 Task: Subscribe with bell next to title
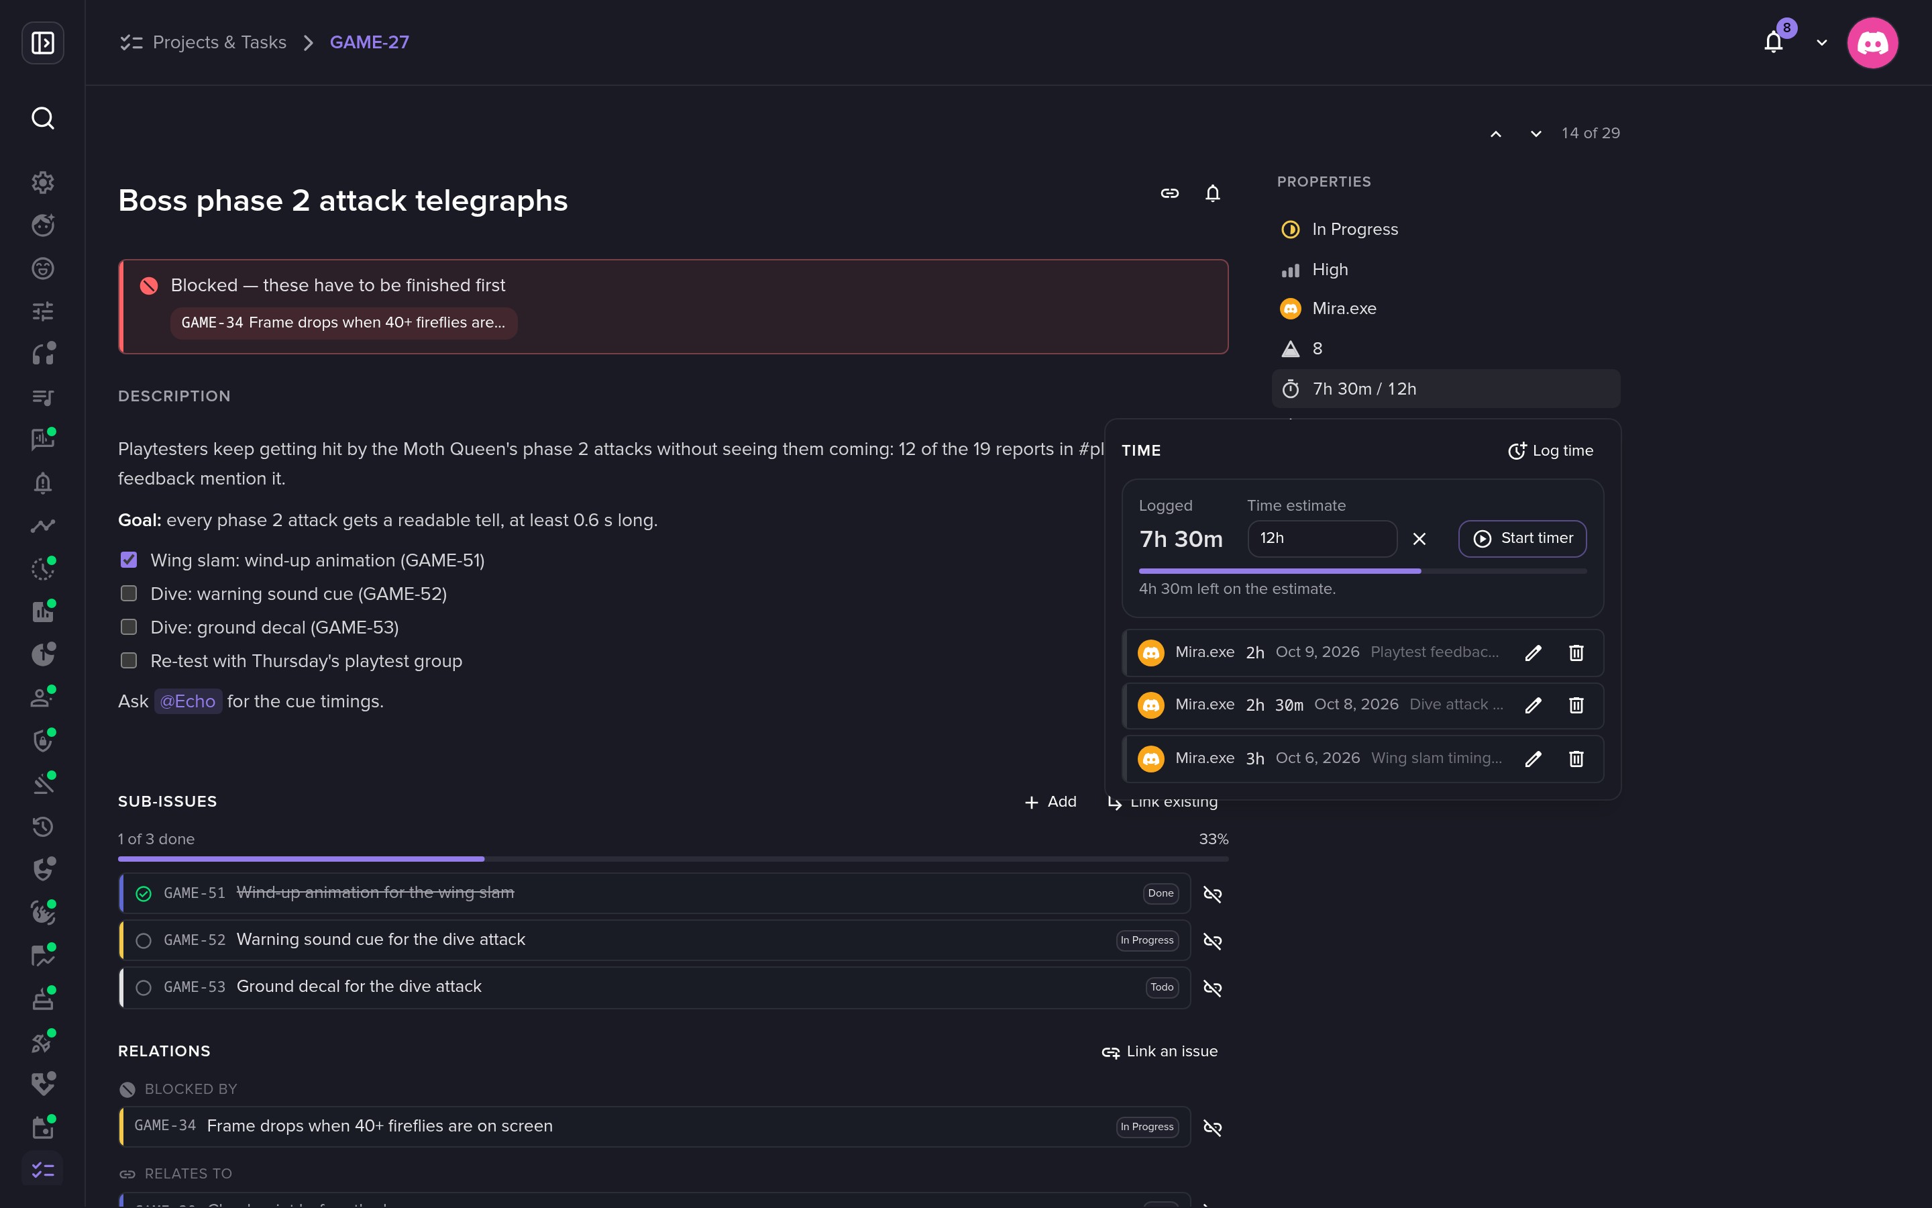click(1212, 193)
